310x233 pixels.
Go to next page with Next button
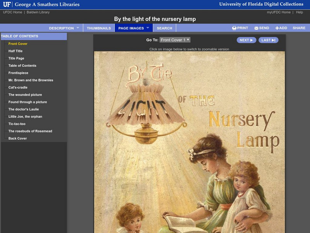246,40
